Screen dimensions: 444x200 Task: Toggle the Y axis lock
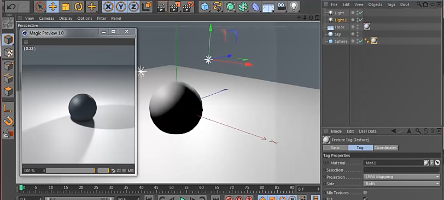point(121,7)
